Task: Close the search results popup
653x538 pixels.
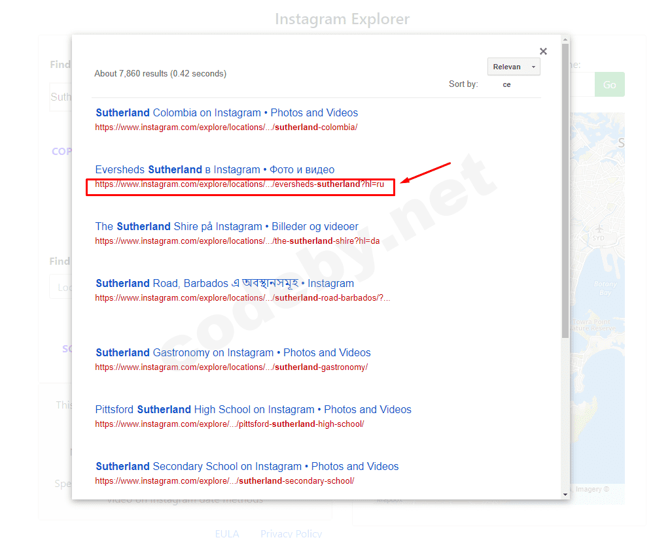Action: [543, 51]
